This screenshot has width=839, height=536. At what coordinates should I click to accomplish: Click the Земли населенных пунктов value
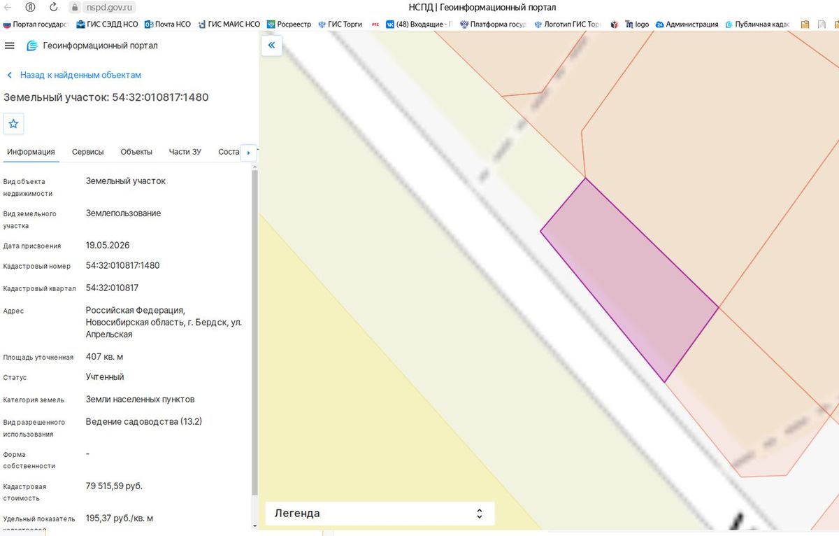(x=141, y=400)
